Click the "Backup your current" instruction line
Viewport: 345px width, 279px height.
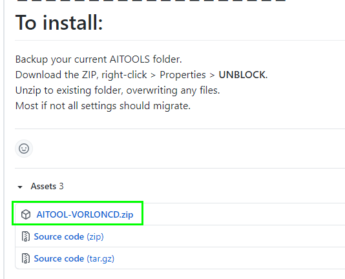(x=99, y=59)
